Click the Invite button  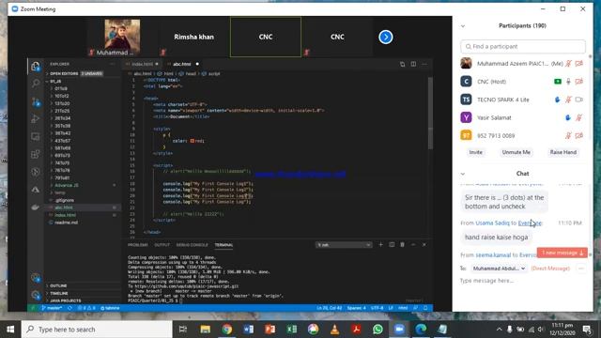tap(476, 152)
